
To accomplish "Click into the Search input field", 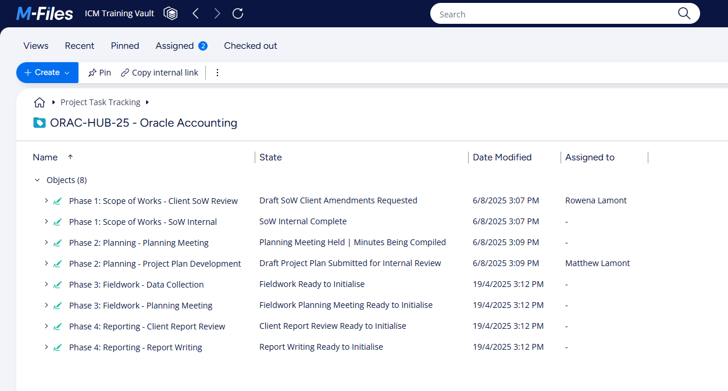I will 552,14.
